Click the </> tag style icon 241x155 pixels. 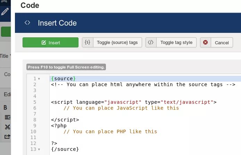[151, 43]
